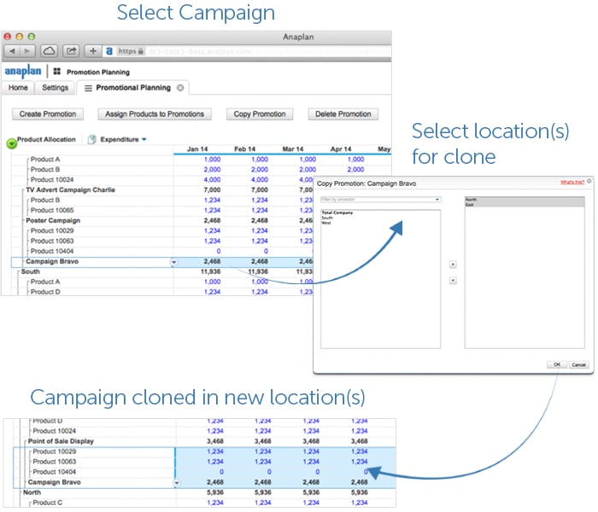Image resolution: width=598 pixels, height=512 pixels.
Task: Click the North row first value 5,936
Action: click(215, 492)
